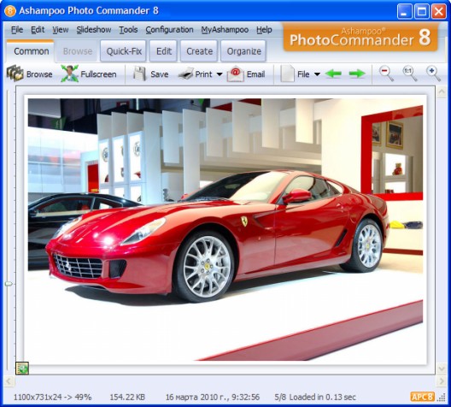451x407 pixels.
Task: Zoom in with plus magnifier
Action: tap(433, 74)
